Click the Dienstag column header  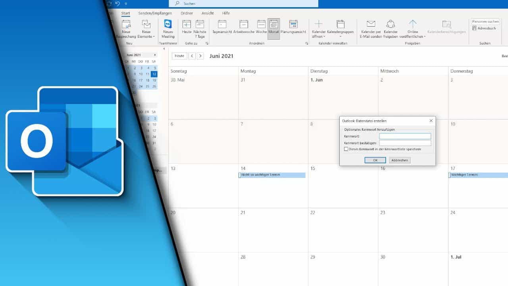coord(343,71)
